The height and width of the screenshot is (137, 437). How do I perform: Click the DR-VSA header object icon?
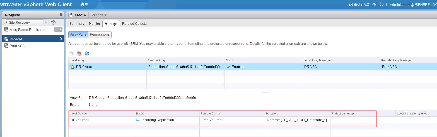70,15
